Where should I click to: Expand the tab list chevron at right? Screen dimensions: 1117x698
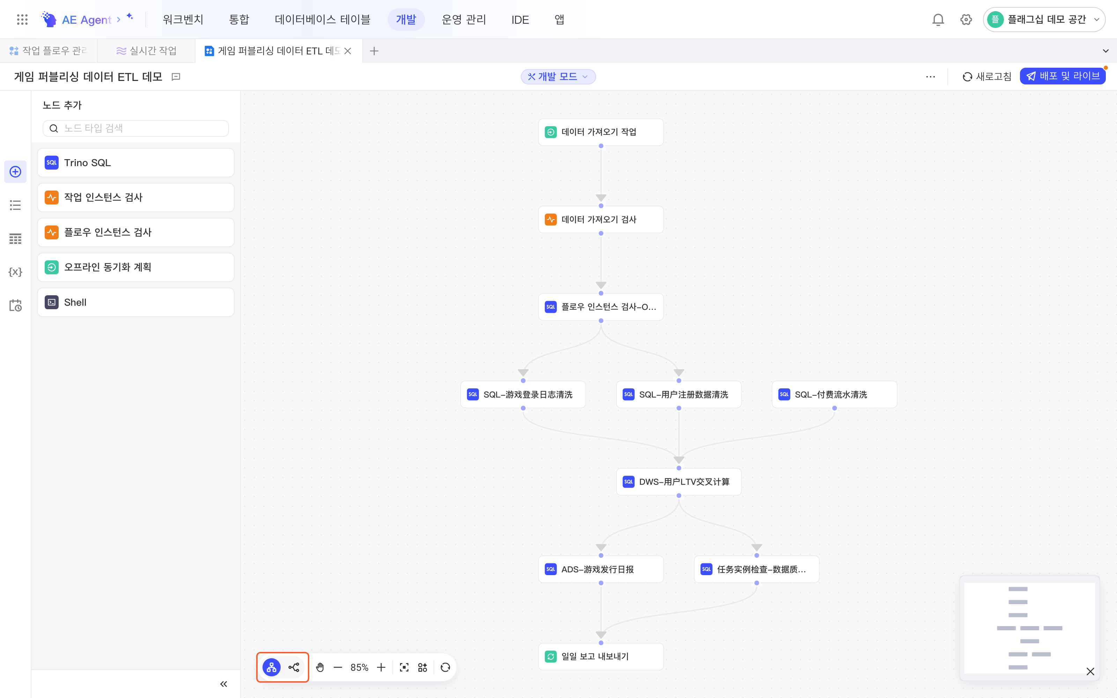(1105, 51)
